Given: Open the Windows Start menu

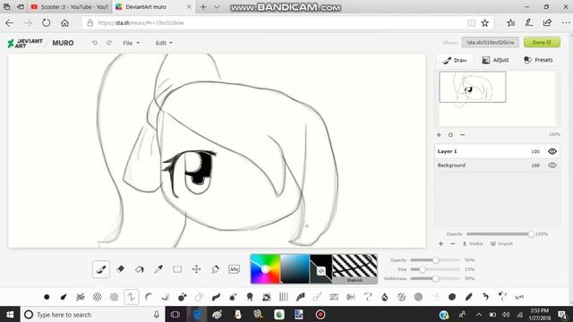Looking at the screenshot, I should (10, 315).
